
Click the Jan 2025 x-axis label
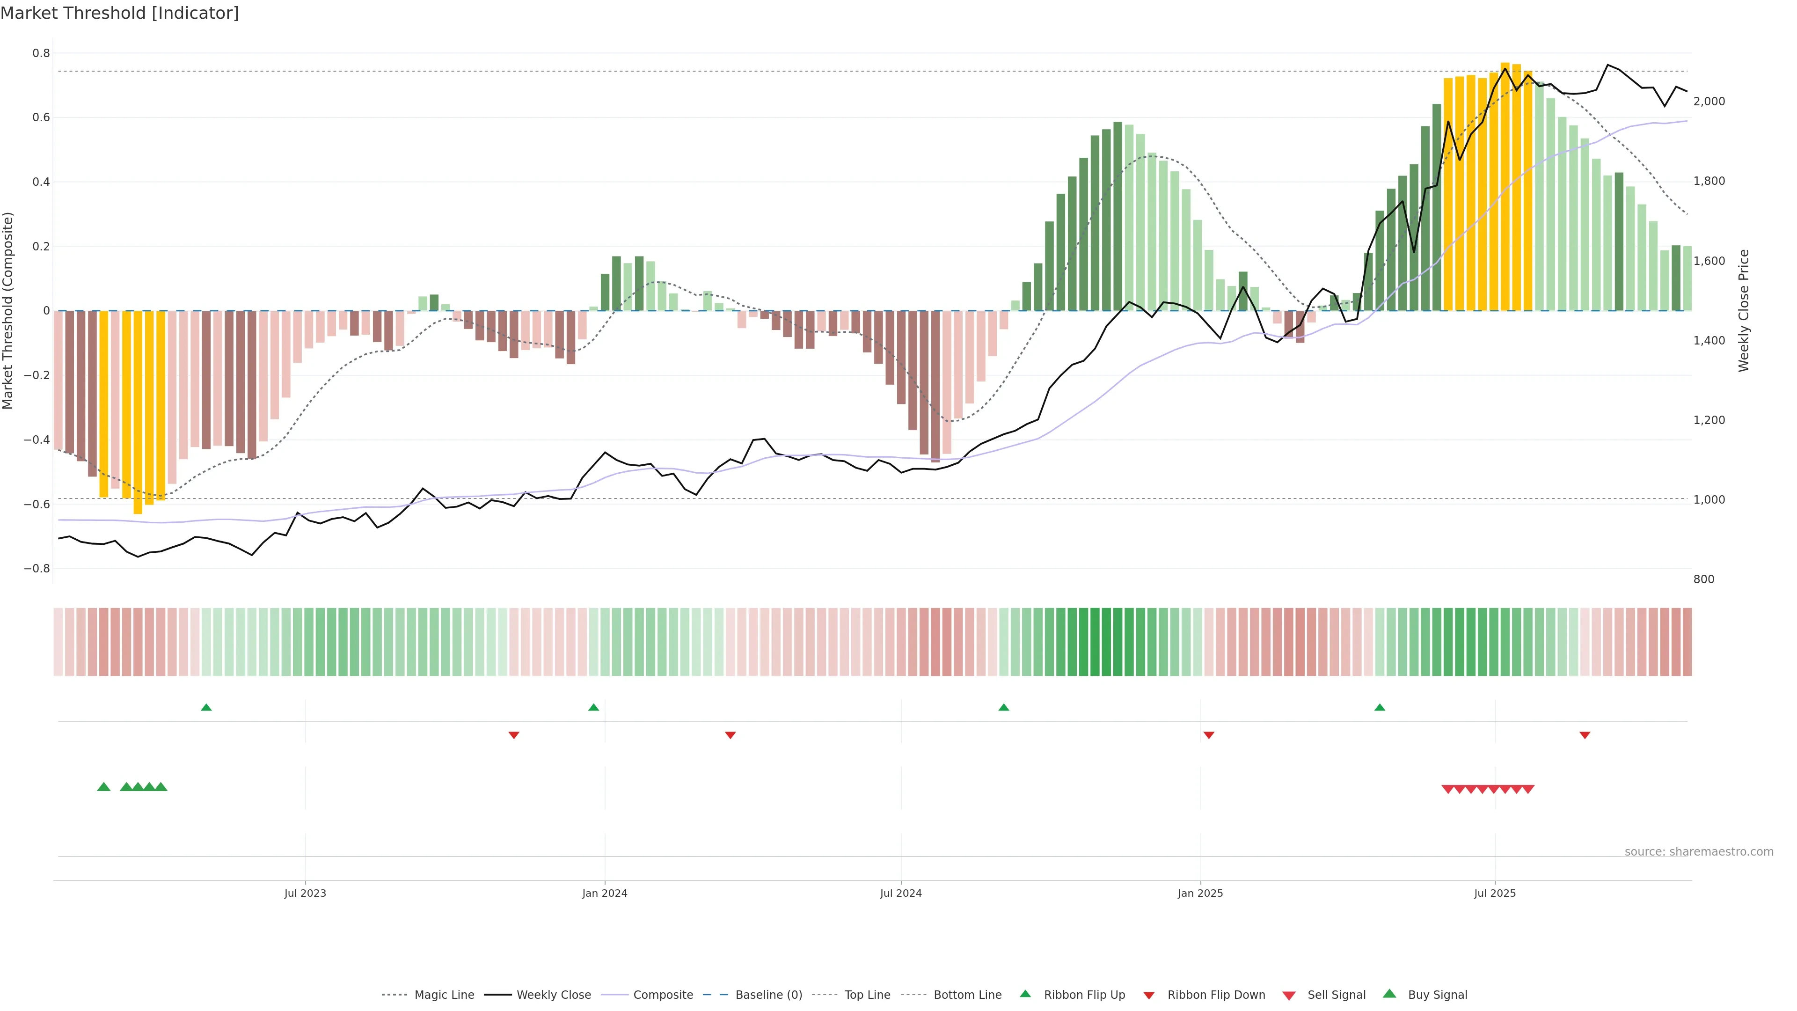coord(1200,893)
